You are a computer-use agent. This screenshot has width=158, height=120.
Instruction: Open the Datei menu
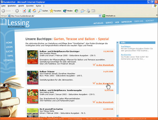3,6
